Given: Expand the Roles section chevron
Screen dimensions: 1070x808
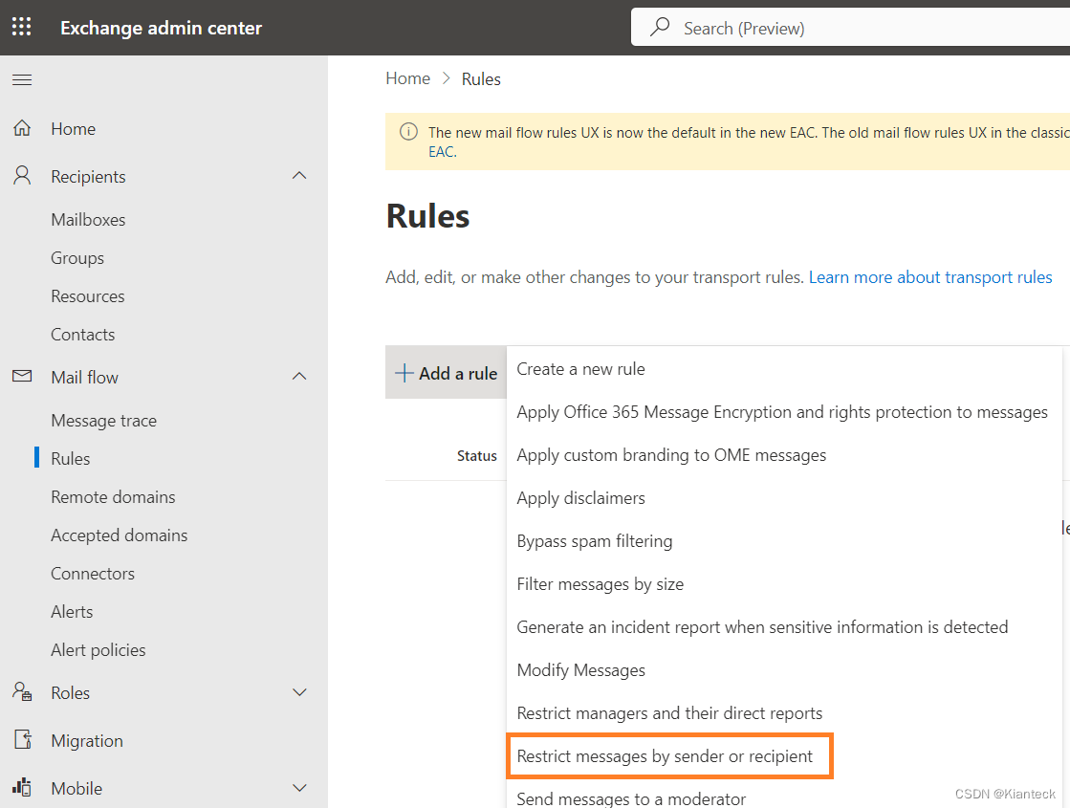Looking at the screenshot, I should click(x=299, y=692).
